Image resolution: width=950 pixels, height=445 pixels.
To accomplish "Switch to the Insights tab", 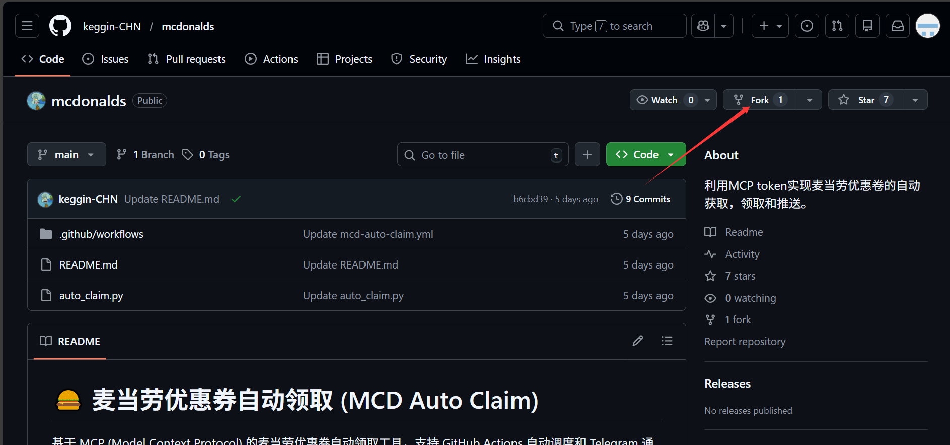I will coord(493,59).
